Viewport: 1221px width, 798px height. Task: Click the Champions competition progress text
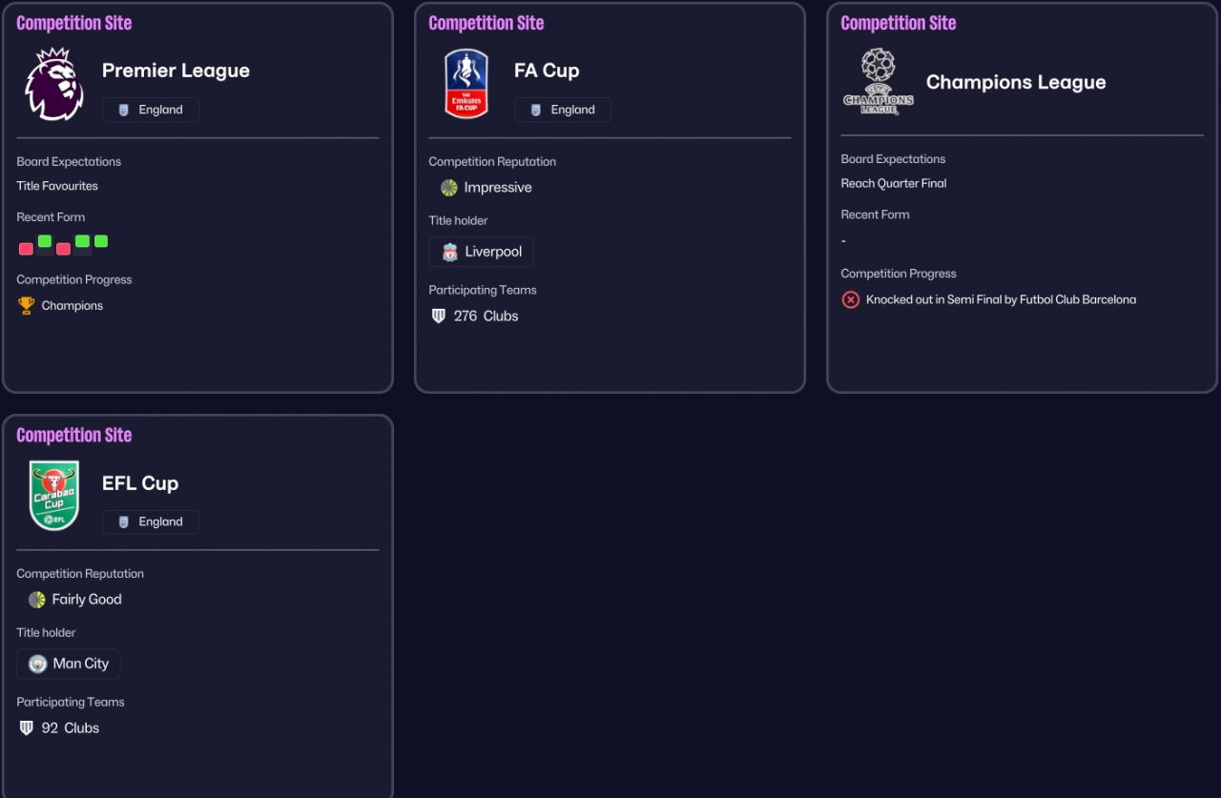(x=72, y=305)
